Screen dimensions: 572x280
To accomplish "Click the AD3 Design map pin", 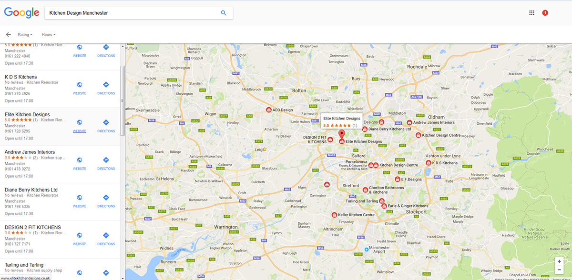I will pyautogui.click(x=269, y=110).
